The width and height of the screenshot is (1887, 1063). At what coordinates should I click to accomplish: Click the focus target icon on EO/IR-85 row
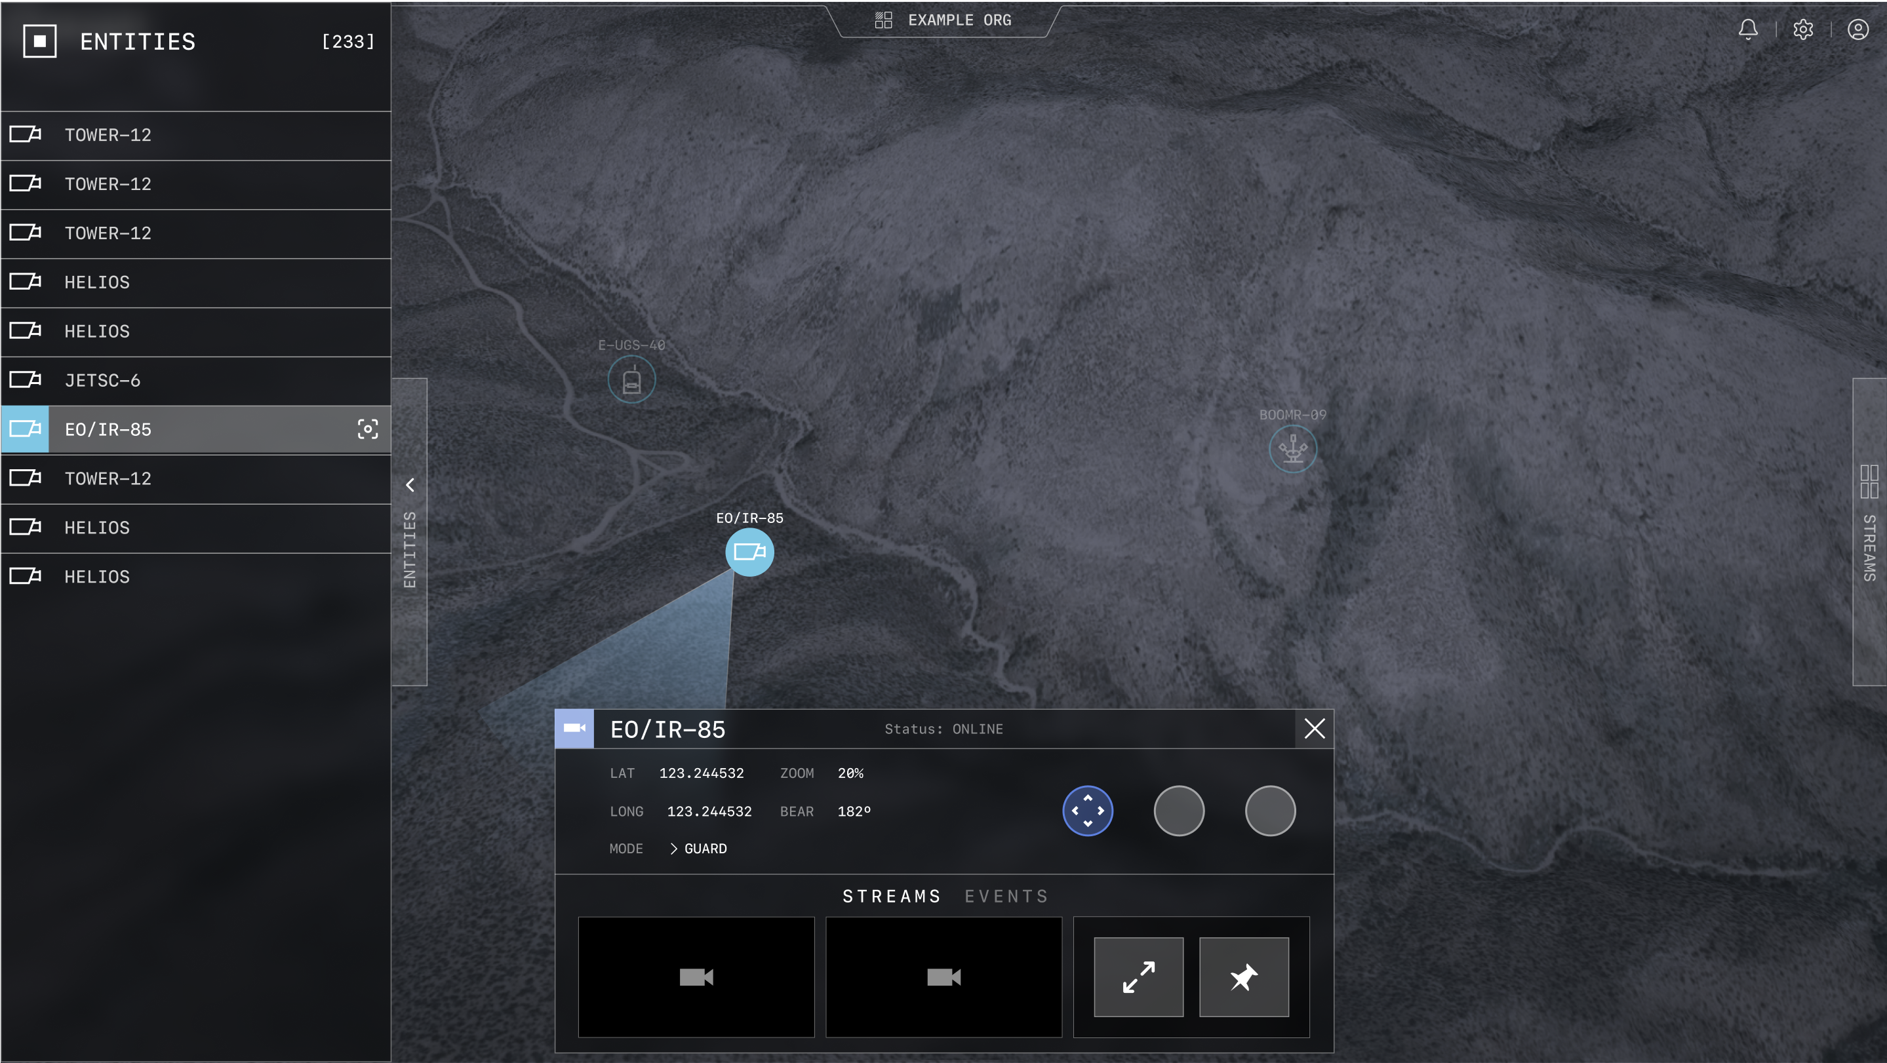[x=368, y=429]
